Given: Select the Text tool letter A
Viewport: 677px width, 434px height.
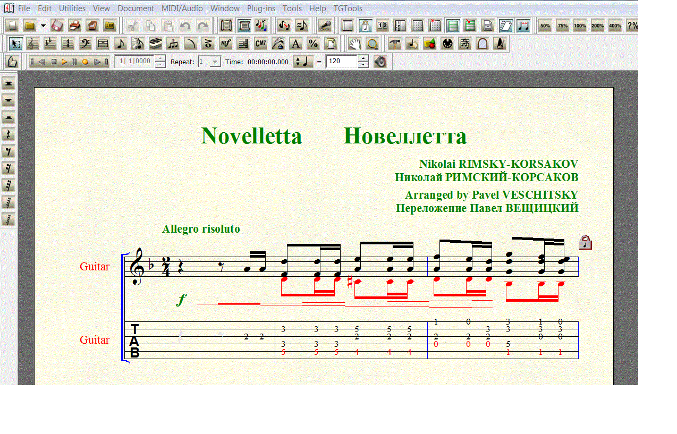Looking at the screenshot, I should point(296,43).
